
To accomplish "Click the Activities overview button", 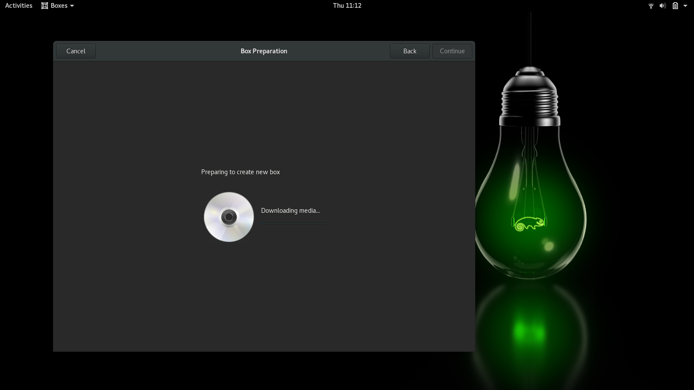I will click(x=19, y=6).
